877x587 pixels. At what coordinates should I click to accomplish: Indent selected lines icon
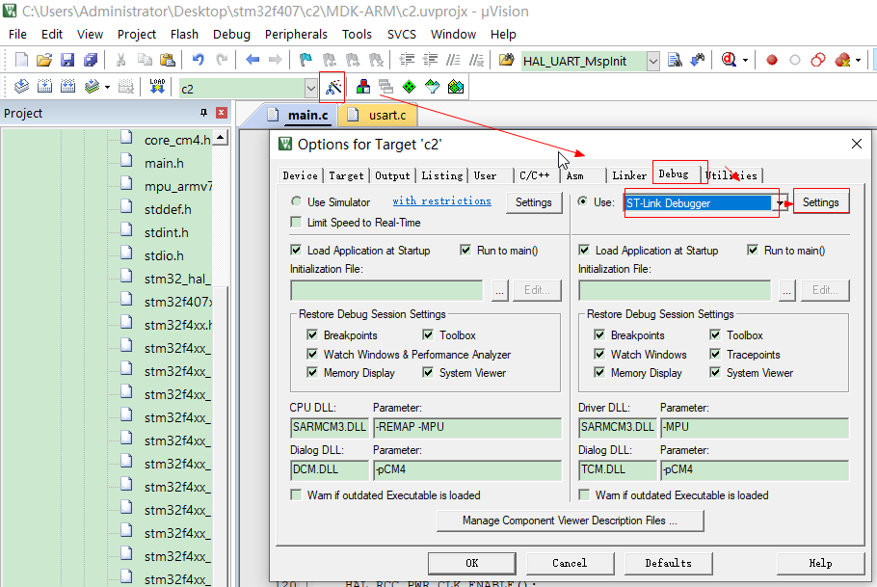407,60
